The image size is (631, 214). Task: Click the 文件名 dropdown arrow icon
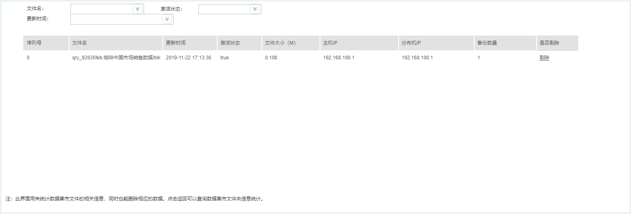(137, 9)
